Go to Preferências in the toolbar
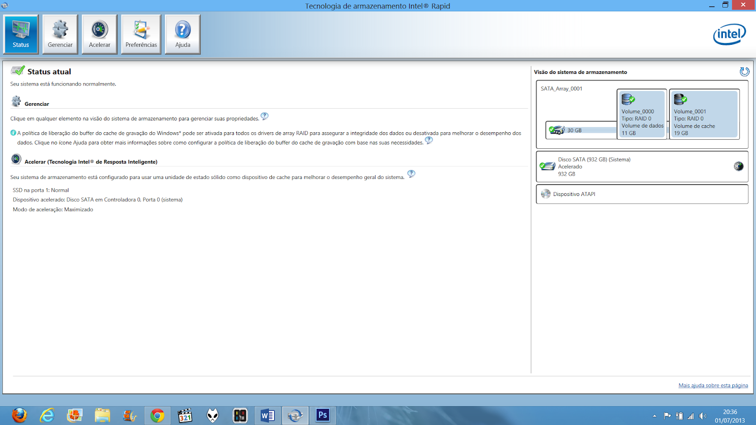 click(141, 34)
